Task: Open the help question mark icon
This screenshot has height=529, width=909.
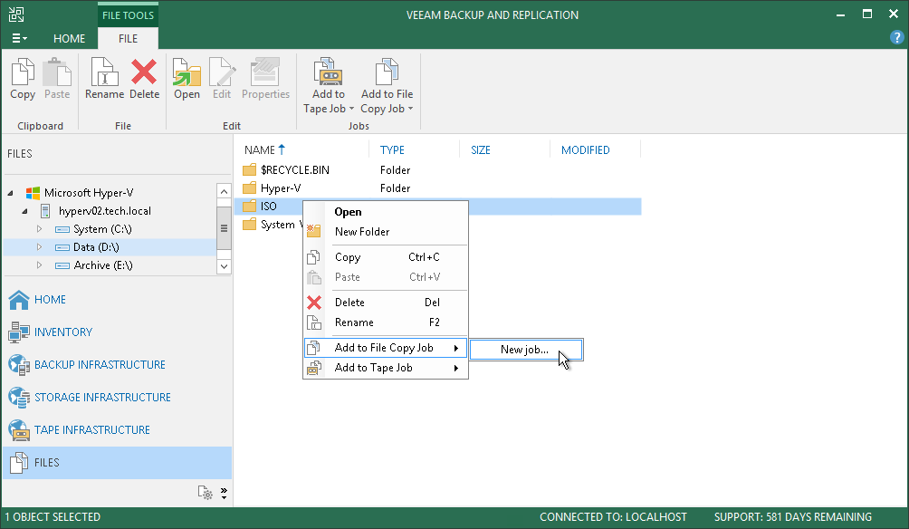Action: [x=896, y=38]
